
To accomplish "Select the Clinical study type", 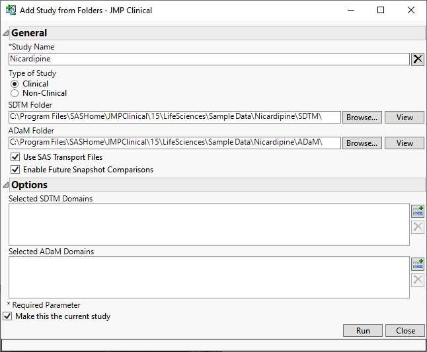I will click(15, 84).
